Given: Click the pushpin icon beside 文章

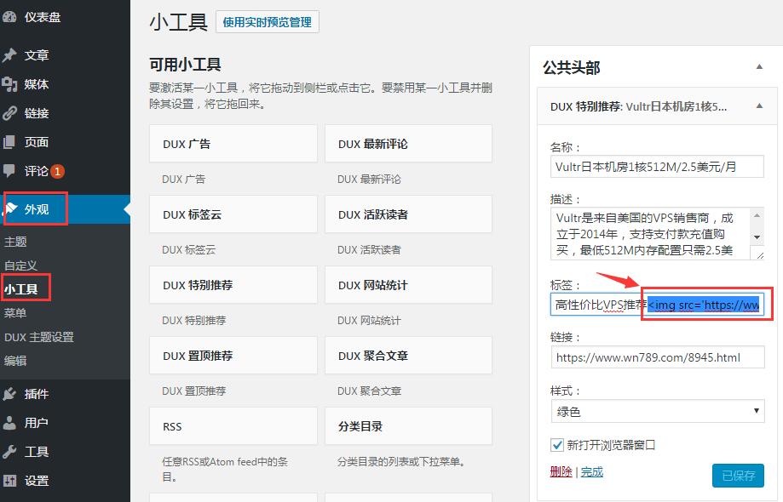Looking at the screenshot, I should coord(9,55).
